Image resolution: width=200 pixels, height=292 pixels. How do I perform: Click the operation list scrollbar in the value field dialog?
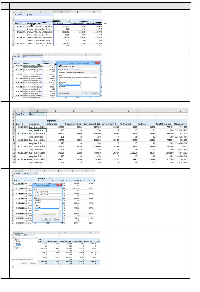[81, 84]
